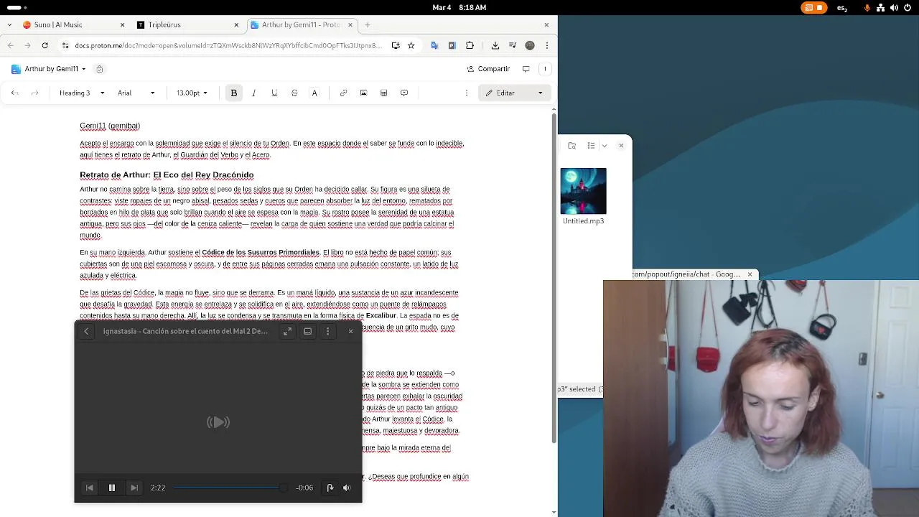The width and height of the screenshot is (919, 517).
Task: Skip to the next track
Action: pos(134,488)
